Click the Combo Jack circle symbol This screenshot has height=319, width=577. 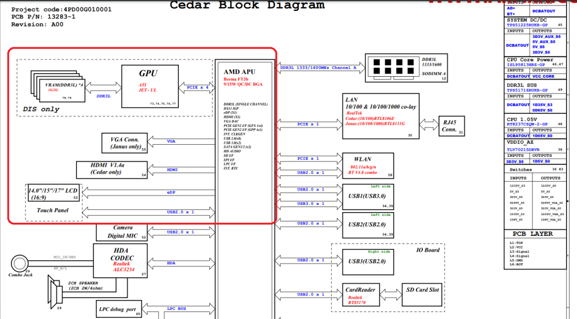[x=20, y=263]
